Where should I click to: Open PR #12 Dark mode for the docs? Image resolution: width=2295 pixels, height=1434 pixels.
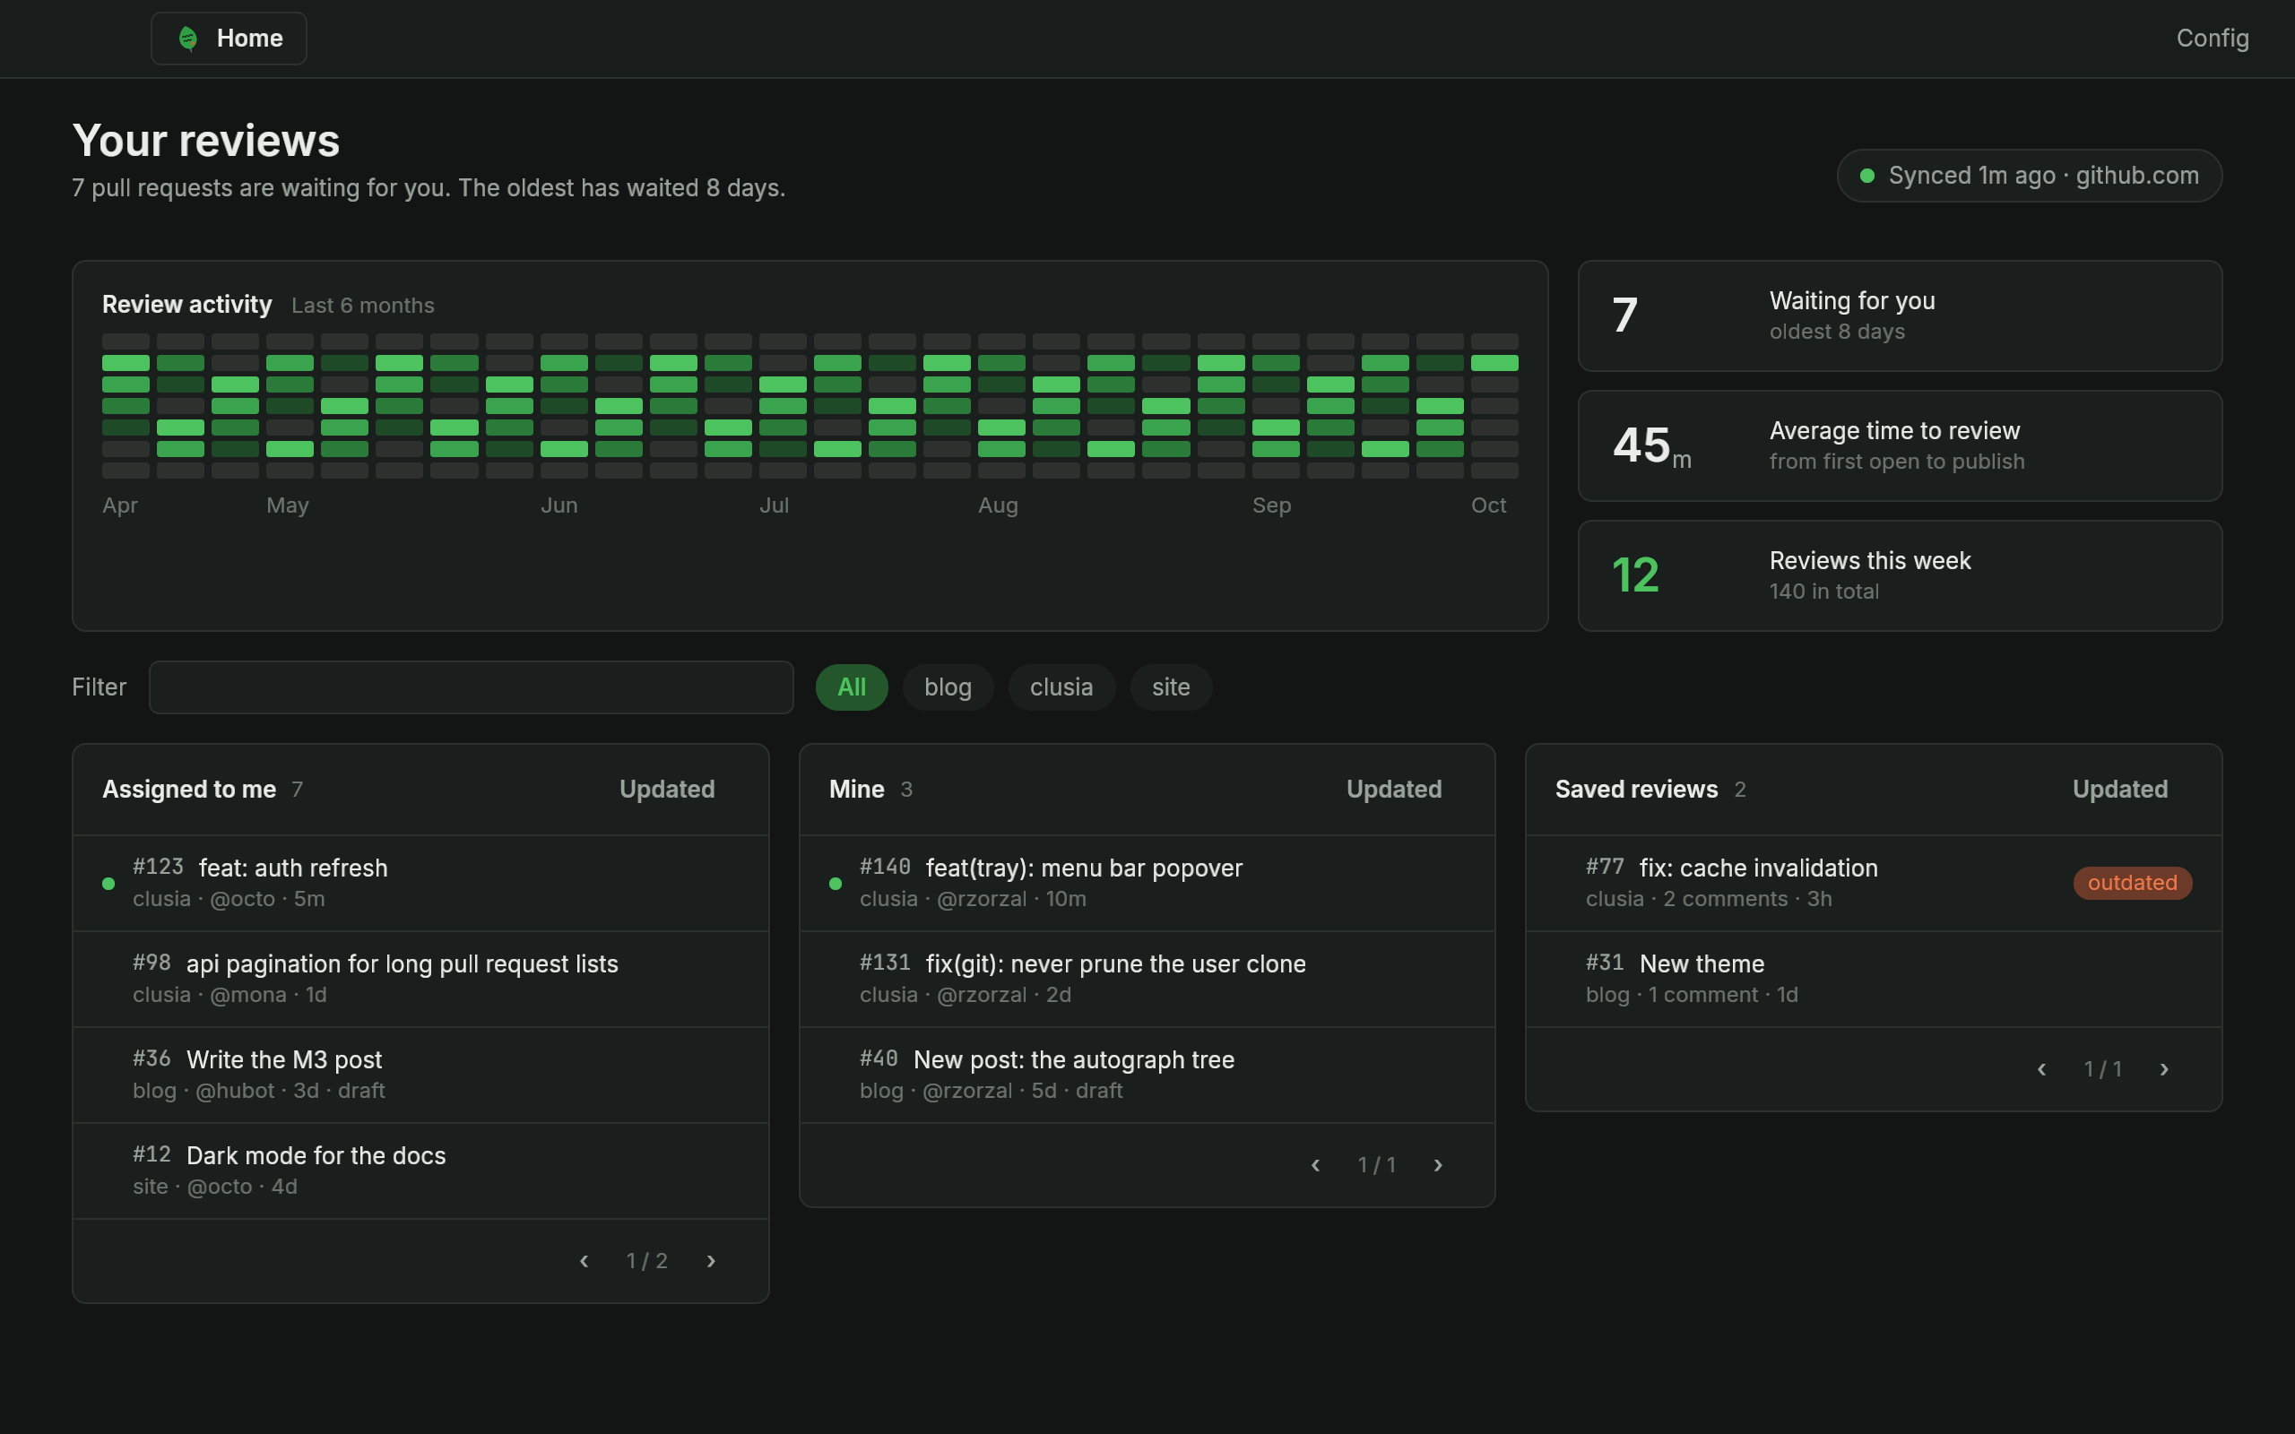pos(420,1171)
